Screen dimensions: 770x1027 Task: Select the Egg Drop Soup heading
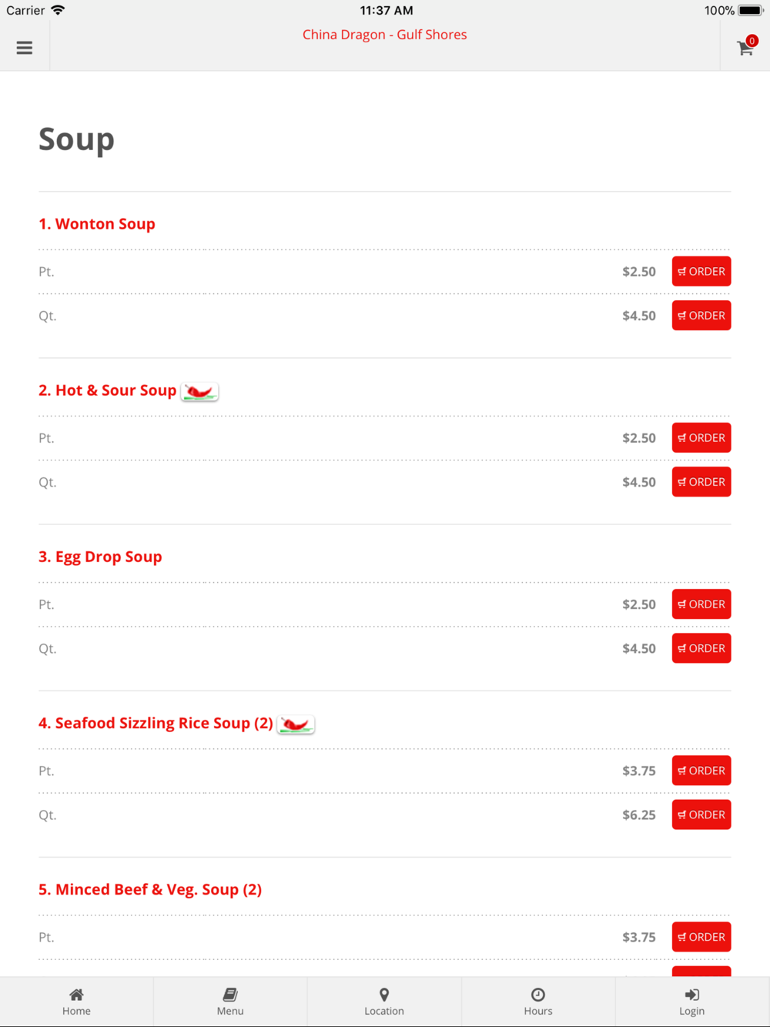[100, 557]
